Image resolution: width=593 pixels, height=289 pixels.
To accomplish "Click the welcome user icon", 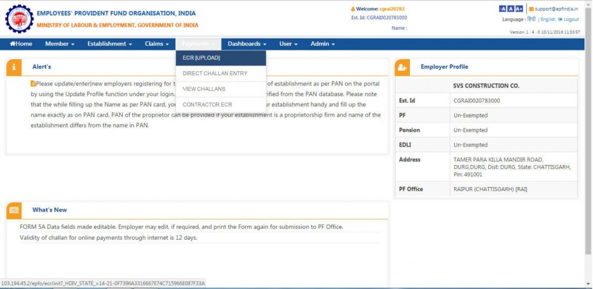I will 353,9.
